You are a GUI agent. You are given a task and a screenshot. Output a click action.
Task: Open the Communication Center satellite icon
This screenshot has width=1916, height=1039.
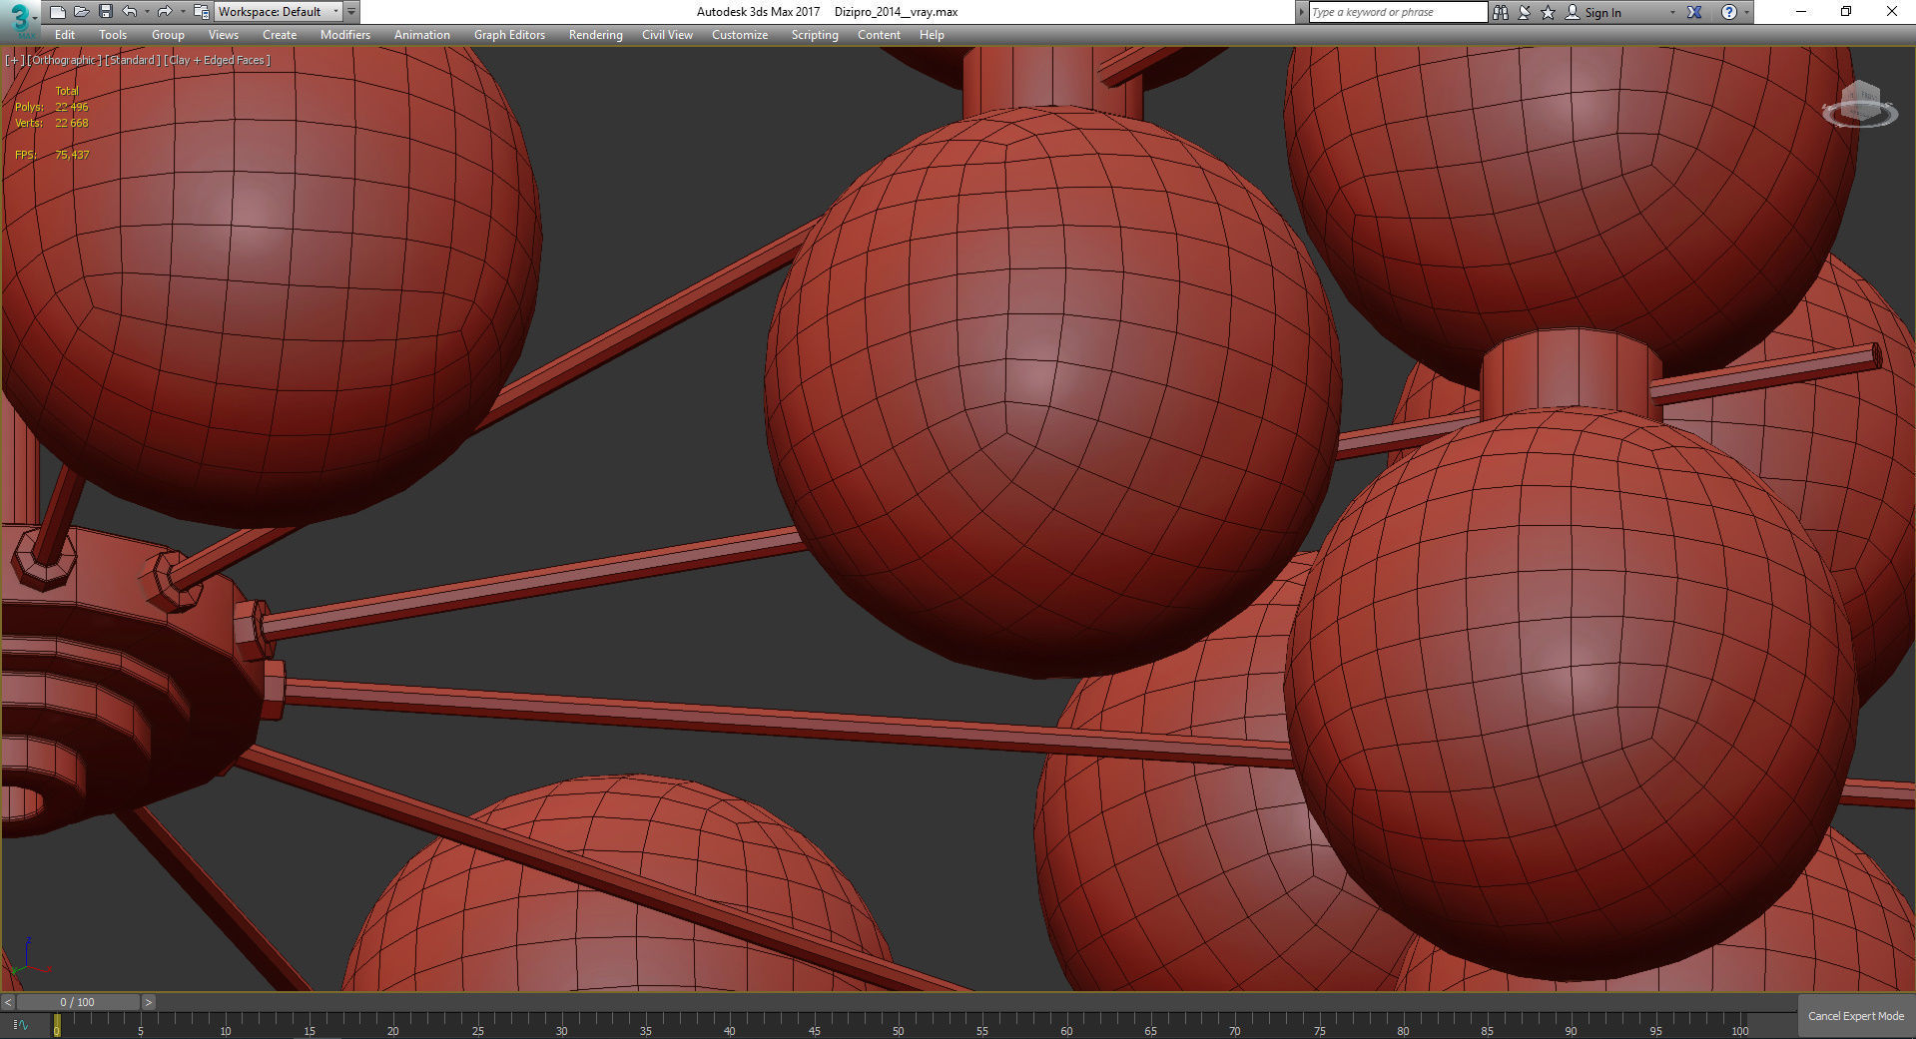(x=1525, y=12)
